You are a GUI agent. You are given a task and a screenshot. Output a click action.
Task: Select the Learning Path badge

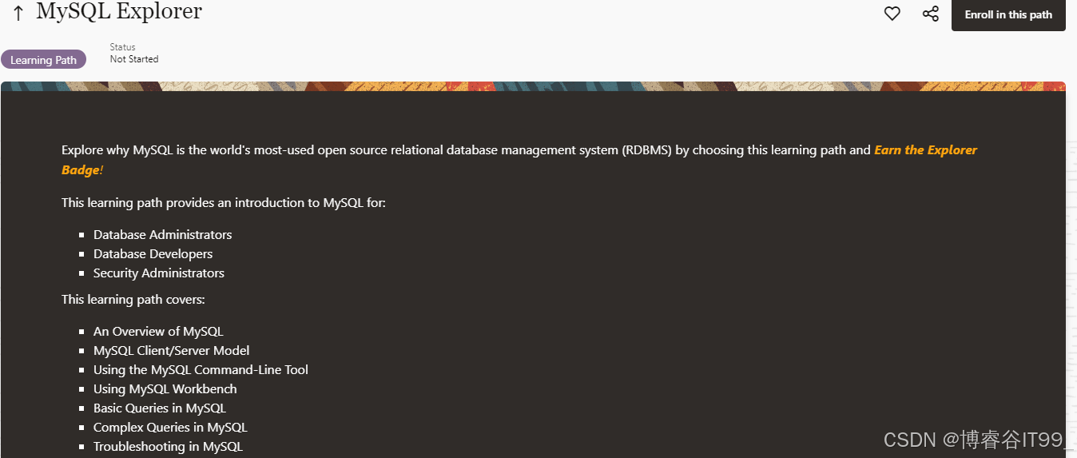[x=43, y=60]
